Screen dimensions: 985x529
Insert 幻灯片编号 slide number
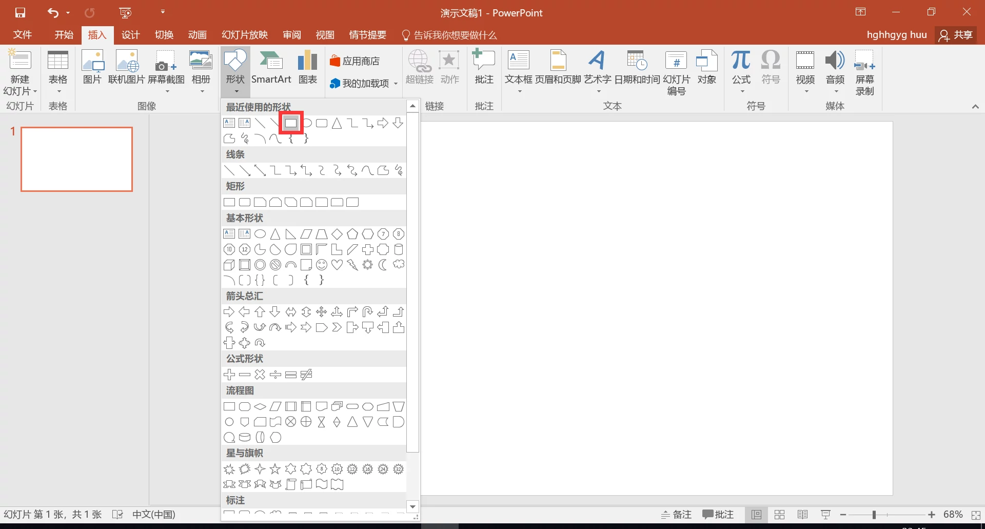click(676, 72)
